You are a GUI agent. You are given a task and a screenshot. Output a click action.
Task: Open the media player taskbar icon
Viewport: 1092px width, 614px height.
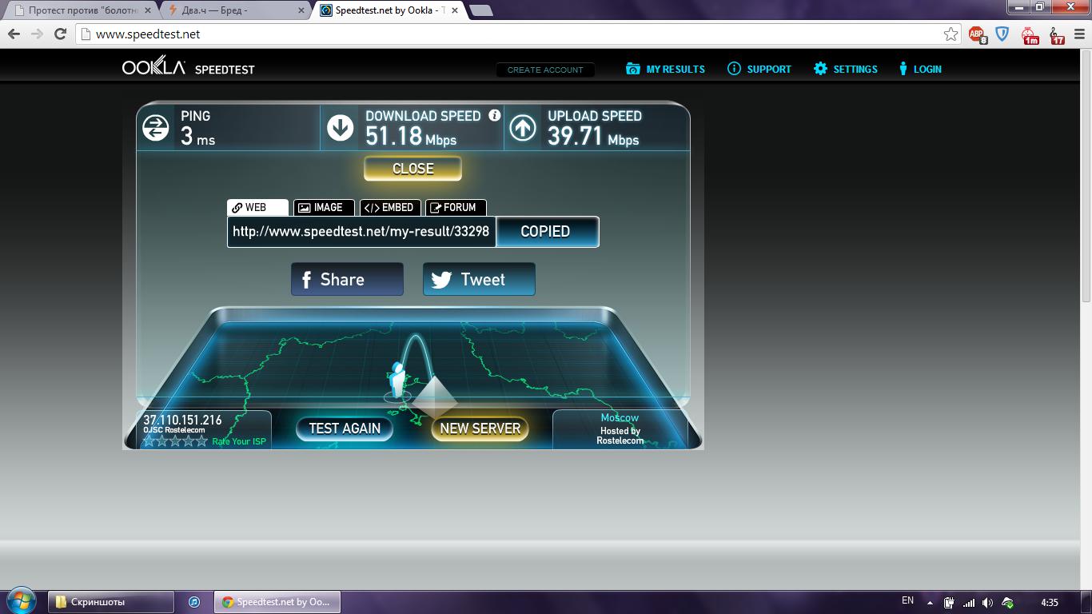tap(193, 602)
